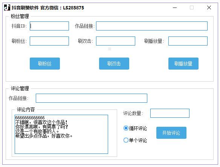
Task: Click the comment line 你好漂亮啊，有男票了吗?
Action: 41,127
